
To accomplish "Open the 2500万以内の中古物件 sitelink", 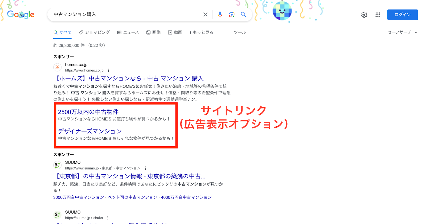I will coord(88,112).
